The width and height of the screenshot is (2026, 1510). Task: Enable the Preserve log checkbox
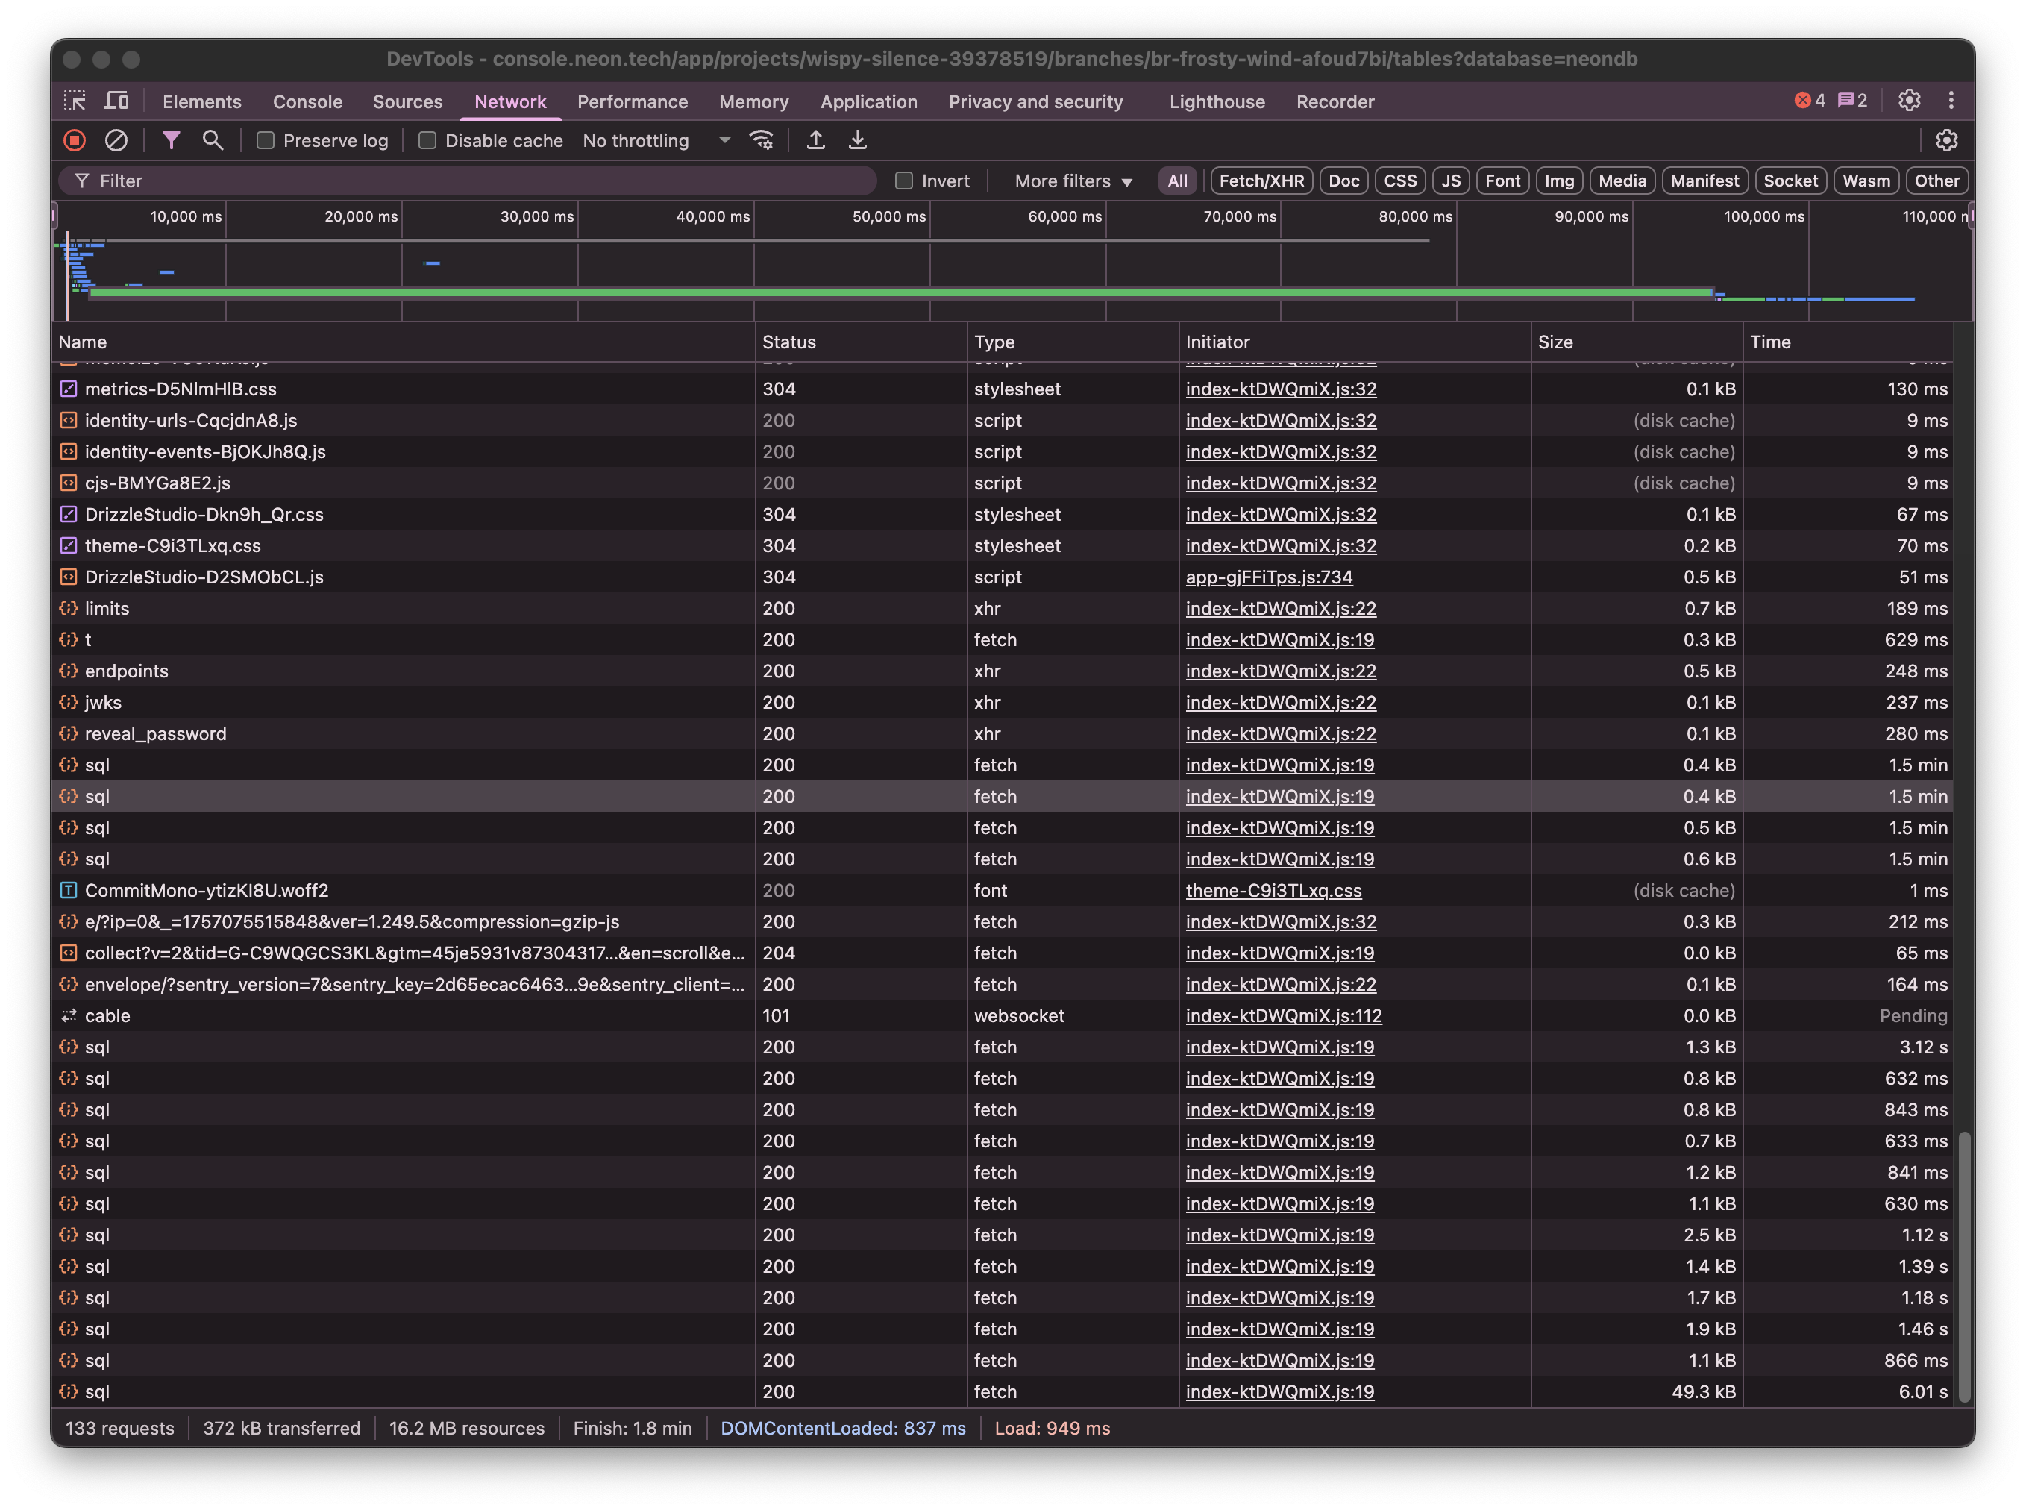coord(266,140)
